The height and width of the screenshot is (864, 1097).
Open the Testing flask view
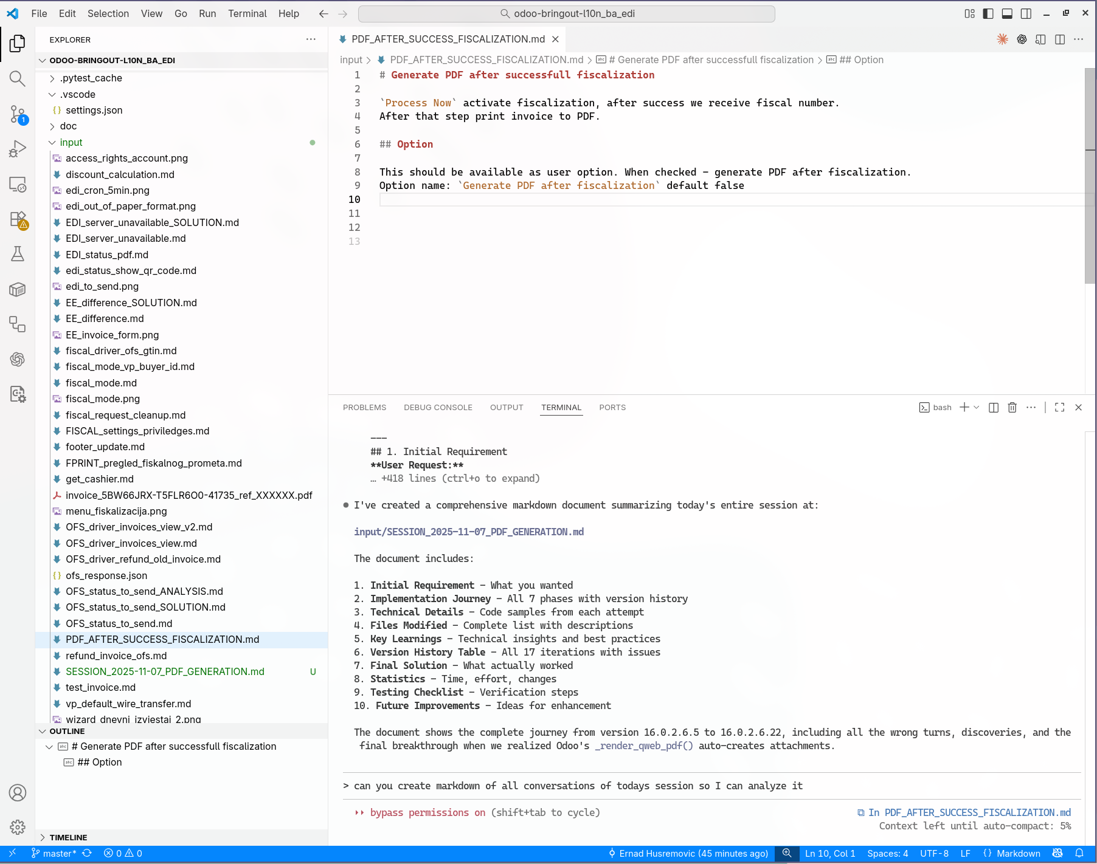click(x=18, y=254)
